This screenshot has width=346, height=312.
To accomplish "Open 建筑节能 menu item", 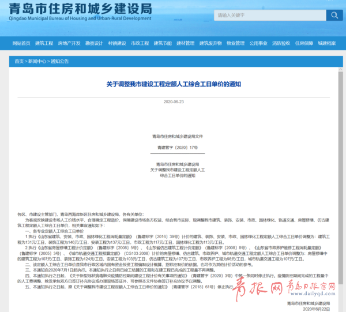I will pyautogui.click(x=163, y=43).
